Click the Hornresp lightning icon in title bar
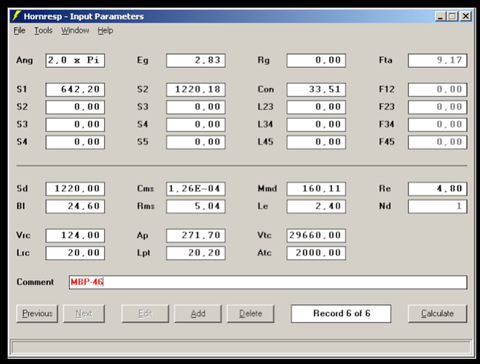 click(17, 16)
